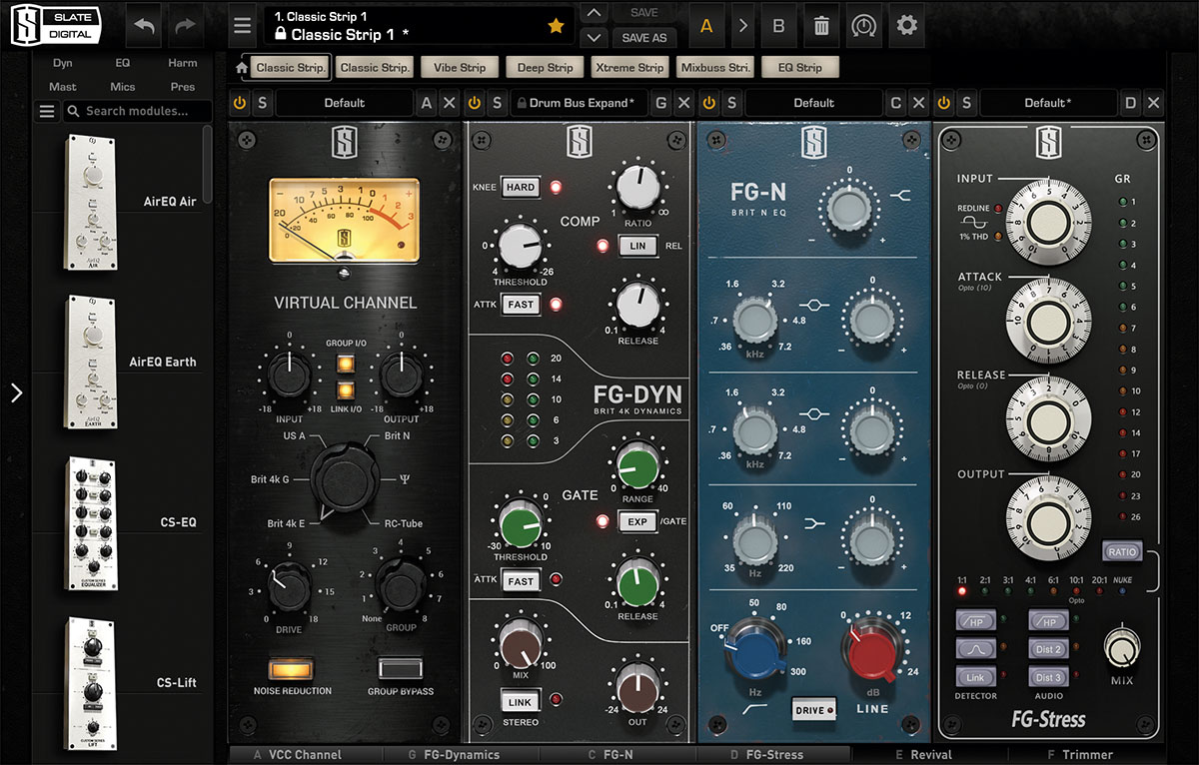Click the home icon in strip bar
1199x765 pixels.
241,68
